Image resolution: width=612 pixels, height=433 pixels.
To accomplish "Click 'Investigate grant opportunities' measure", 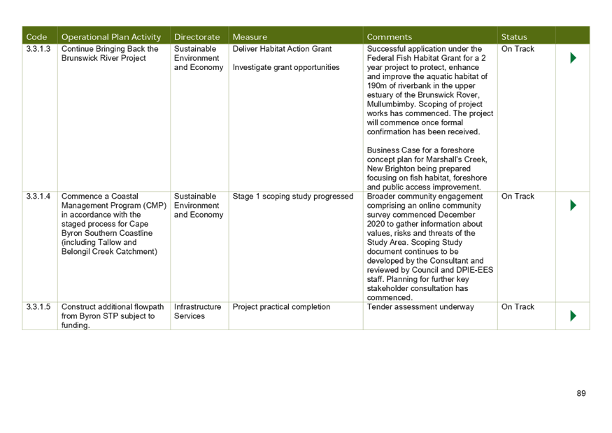I will pos(286,68).
